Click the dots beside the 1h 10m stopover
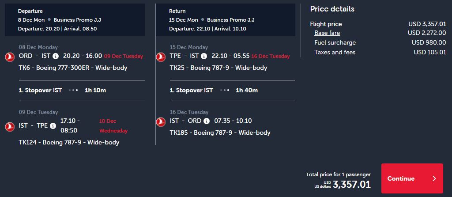This screenshot has width=452, height=197. 73,90
